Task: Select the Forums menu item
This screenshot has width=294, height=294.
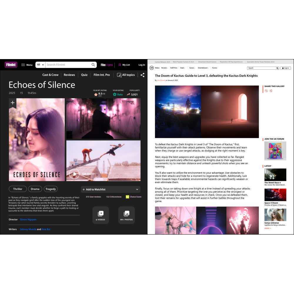Action: (214, 68)
